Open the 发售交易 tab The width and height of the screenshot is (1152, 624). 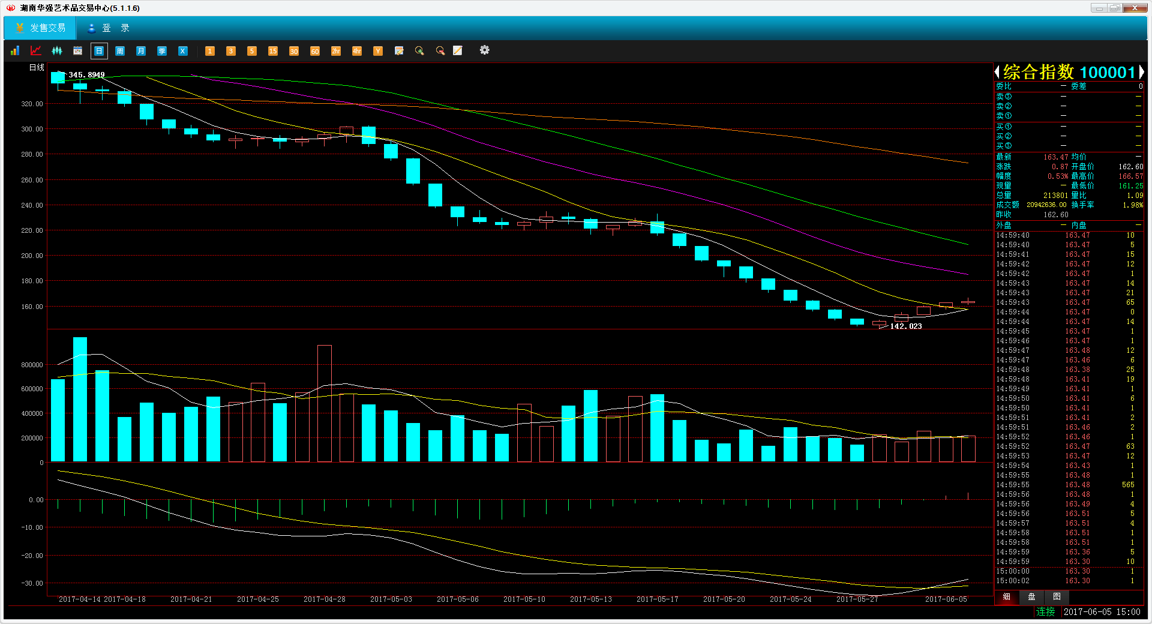coord(40,28)
